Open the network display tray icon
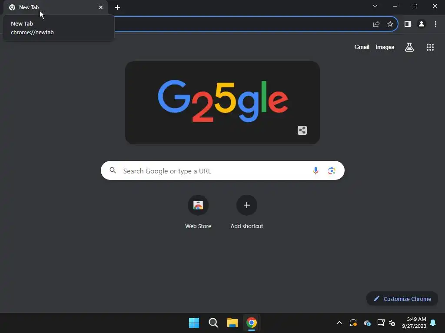The height and width of the screenshot is (333, 445). pos(381,323)
